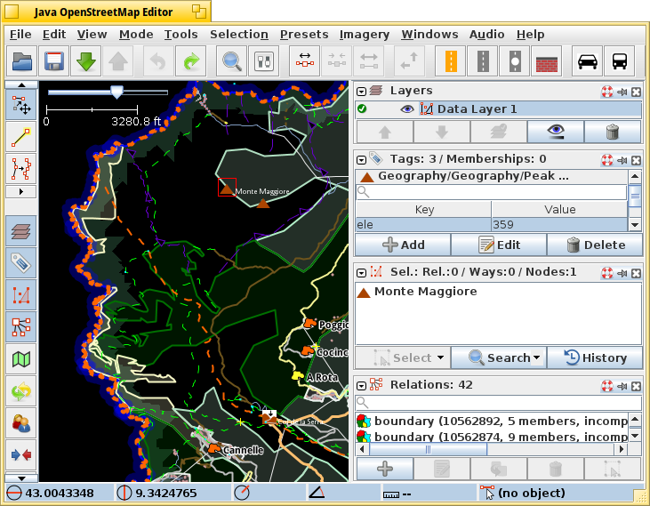The height and width of the screenshot is (506, 650).
Task: Click the down arrow below the left toolbar
Action: pos(21,478)
